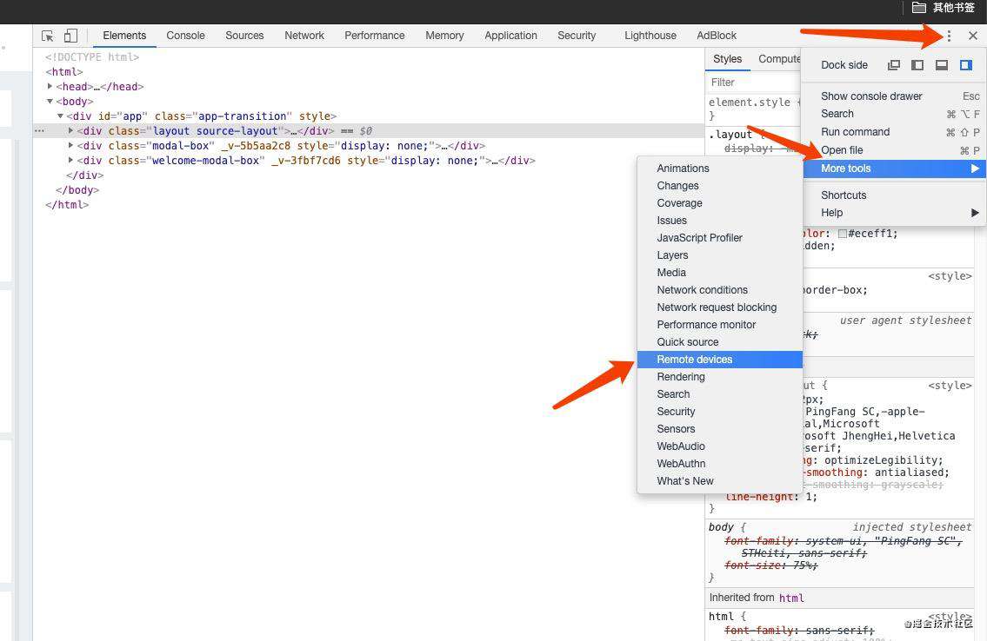Open the Layers tool

720,255
